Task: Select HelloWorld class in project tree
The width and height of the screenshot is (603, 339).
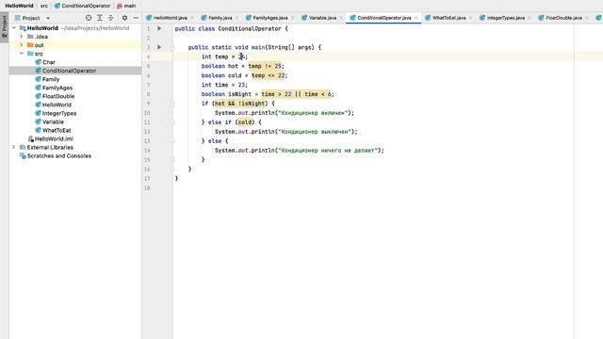Action: (x=53, y=105)
